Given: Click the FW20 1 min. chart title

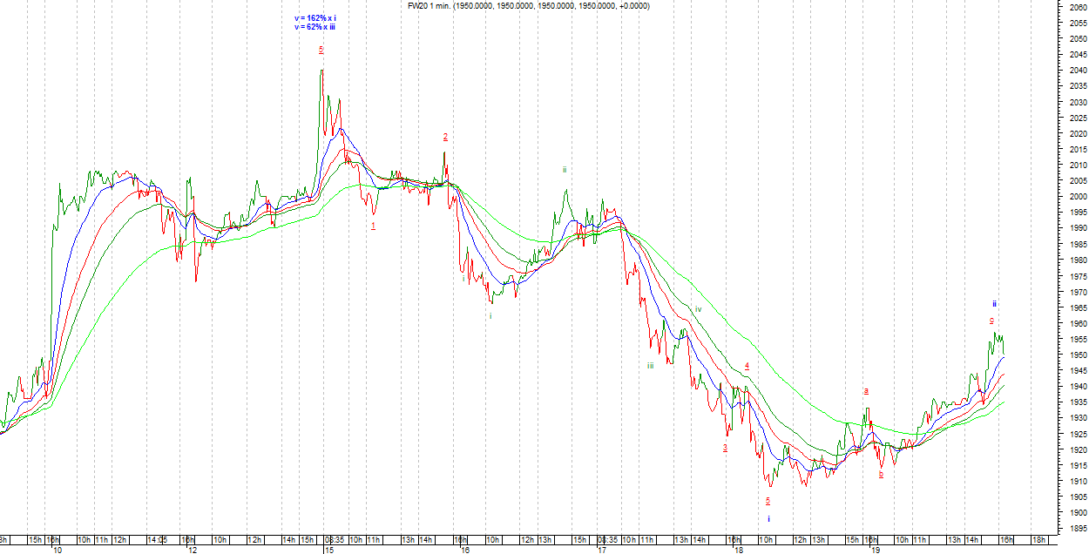Looking at the screenshot, I should point(529,6).
